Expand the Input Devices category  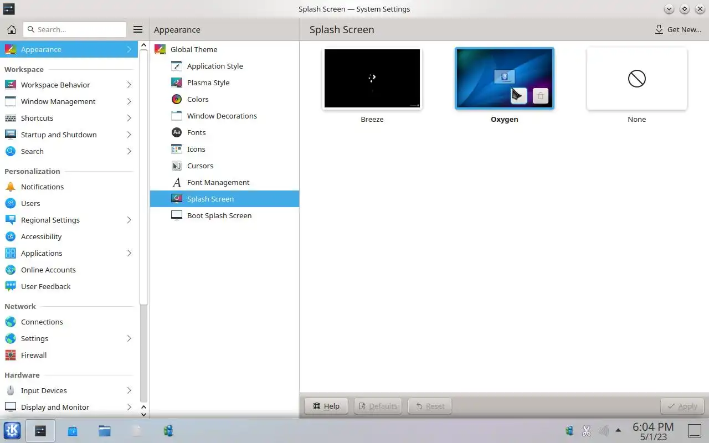click(129, 390)
